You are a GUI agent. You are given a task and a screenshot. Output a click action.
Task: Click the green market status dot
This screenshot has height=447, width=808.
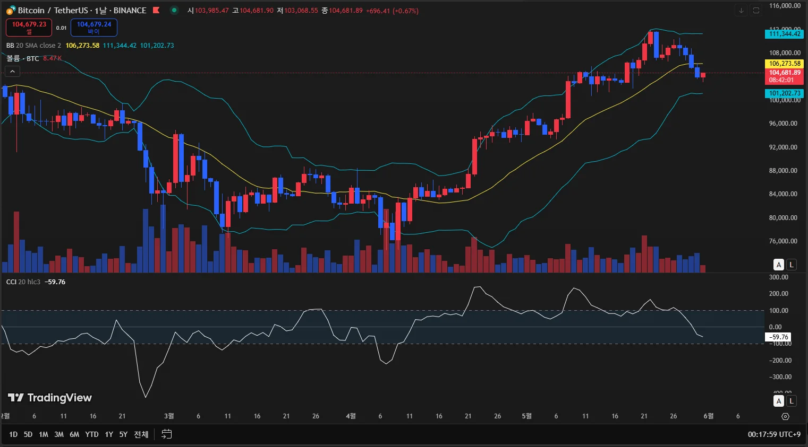[x=174, y=10]
